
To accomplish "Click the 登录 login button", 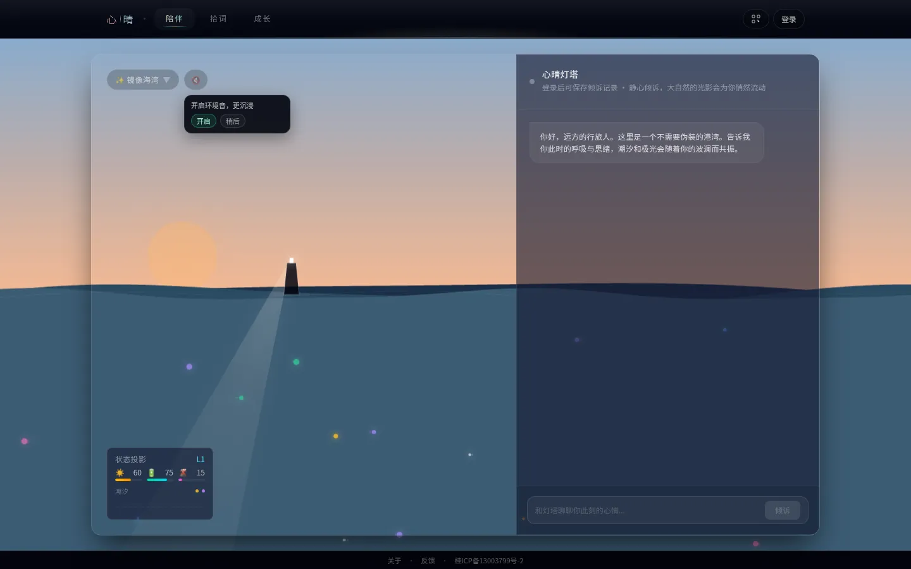I will [788, 19].
